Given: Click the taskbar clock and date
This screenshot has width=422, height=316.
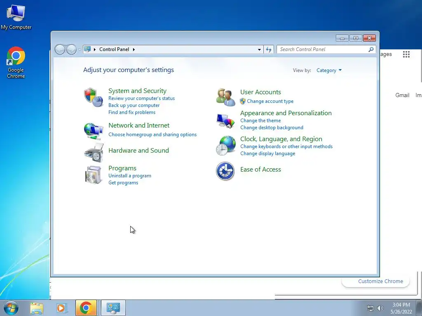Looking at the screenshot, I should pos(401,308).
